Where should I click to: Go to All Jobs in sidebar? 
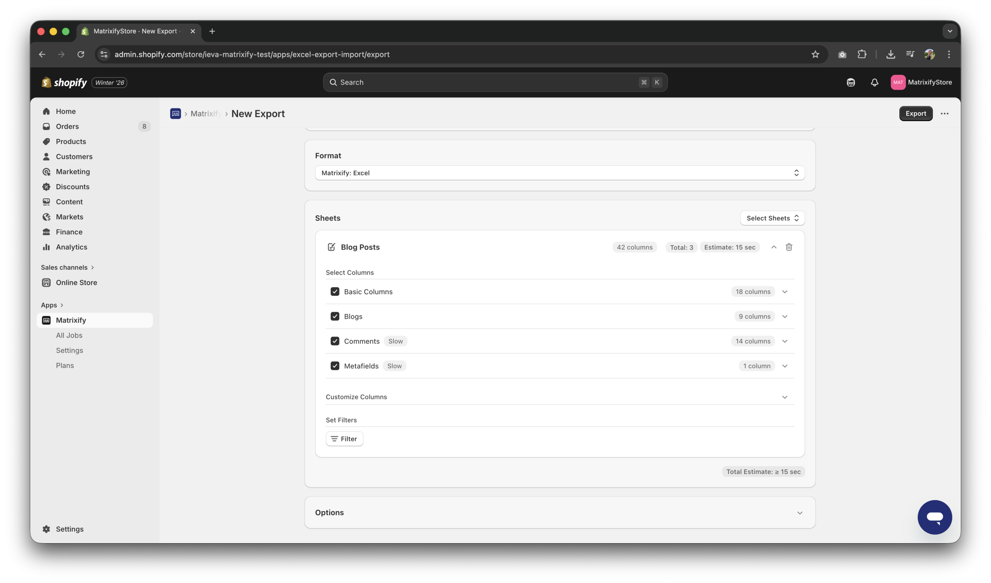(69, 335)
